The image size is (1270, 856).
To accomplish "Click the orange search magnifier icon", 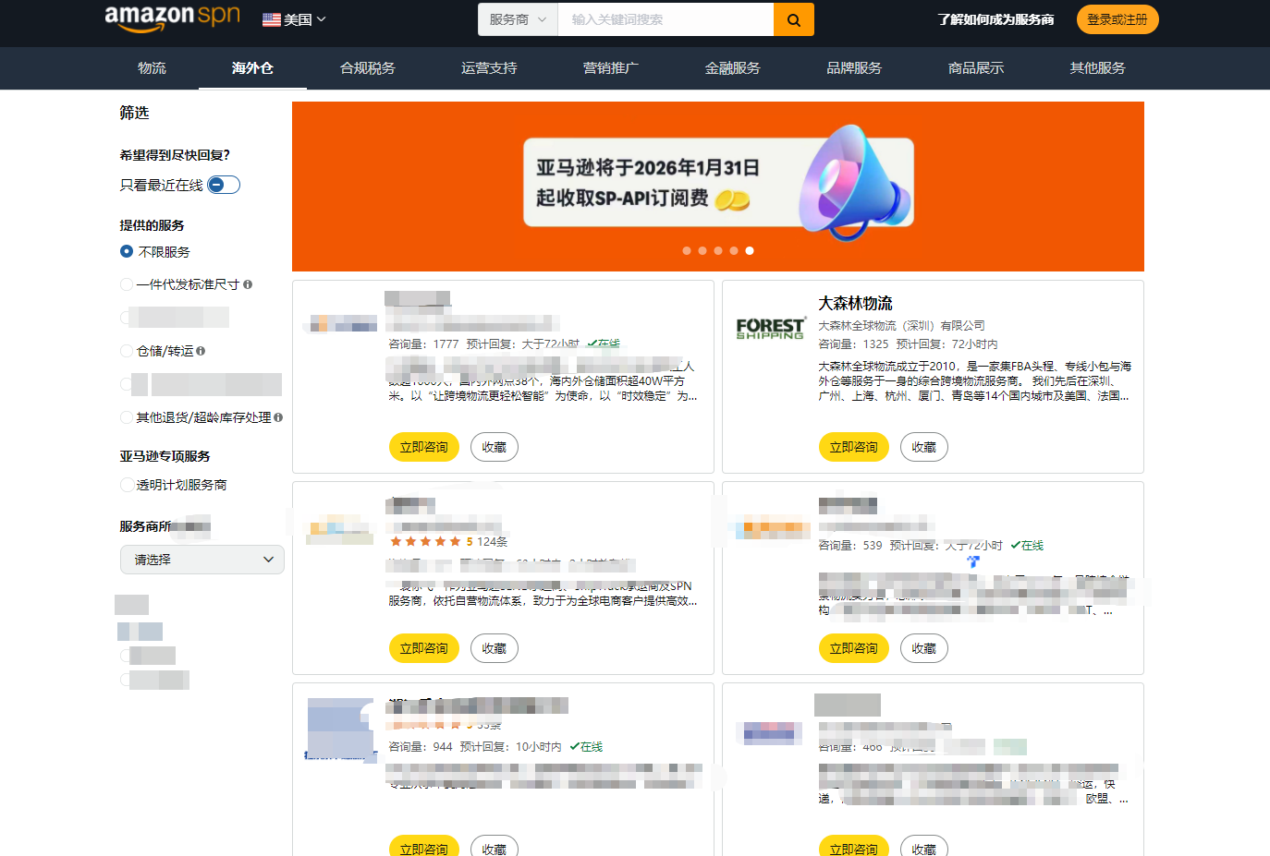I will coord(793,19).
